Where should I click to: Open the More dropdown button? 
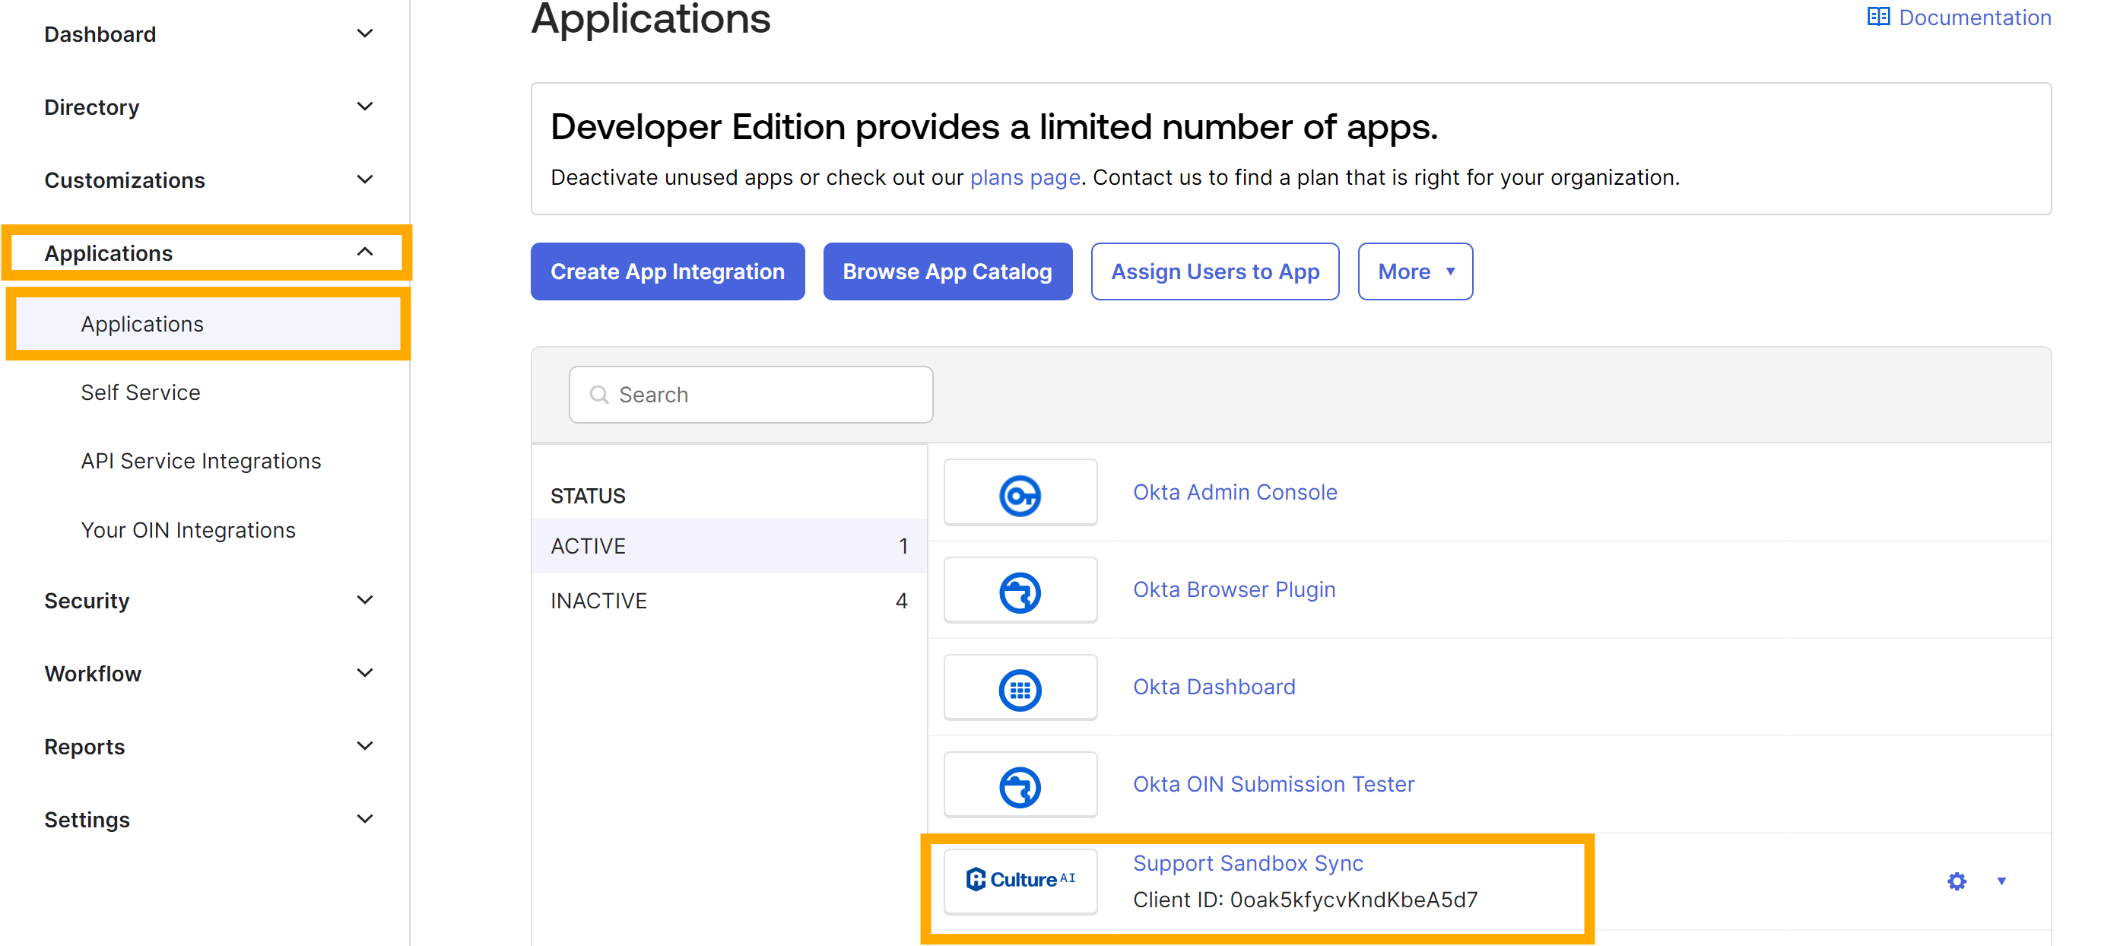coord(1414,271)
